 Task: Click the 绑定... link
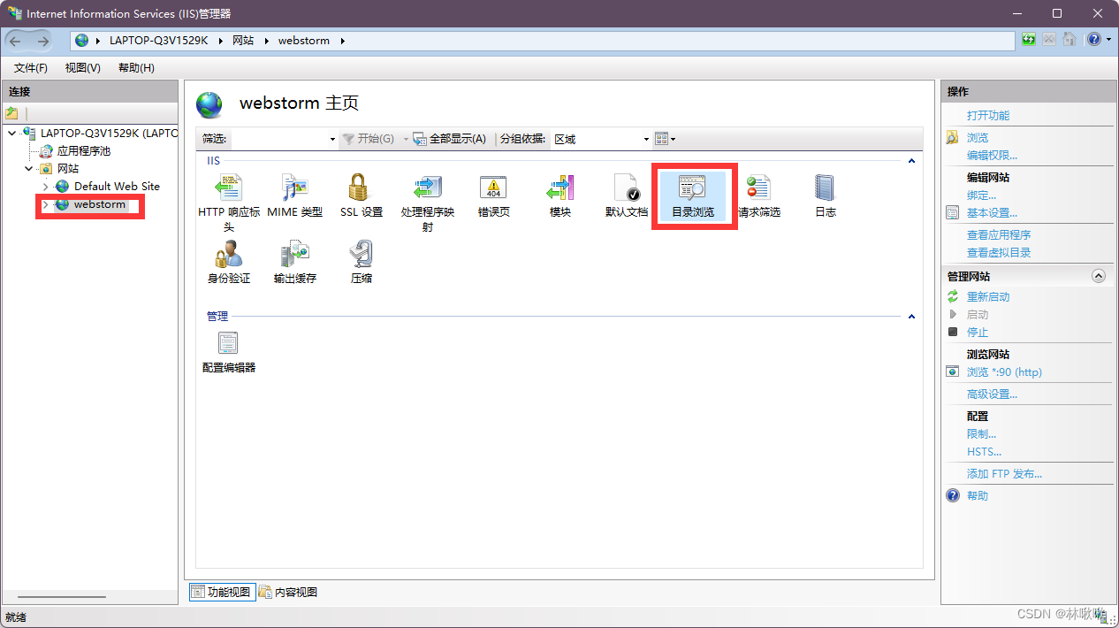(981, 195)
